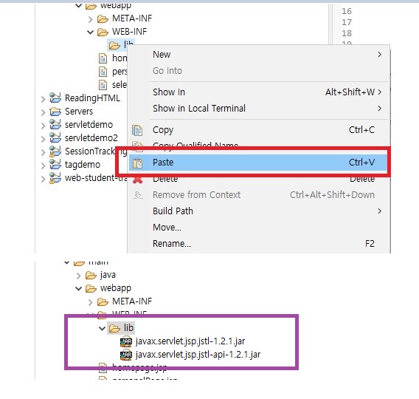Image resolution: width=419 pixels, height=399 pixels.
Task: Click the Servers folder icon
Action: (x=55, y=112)
